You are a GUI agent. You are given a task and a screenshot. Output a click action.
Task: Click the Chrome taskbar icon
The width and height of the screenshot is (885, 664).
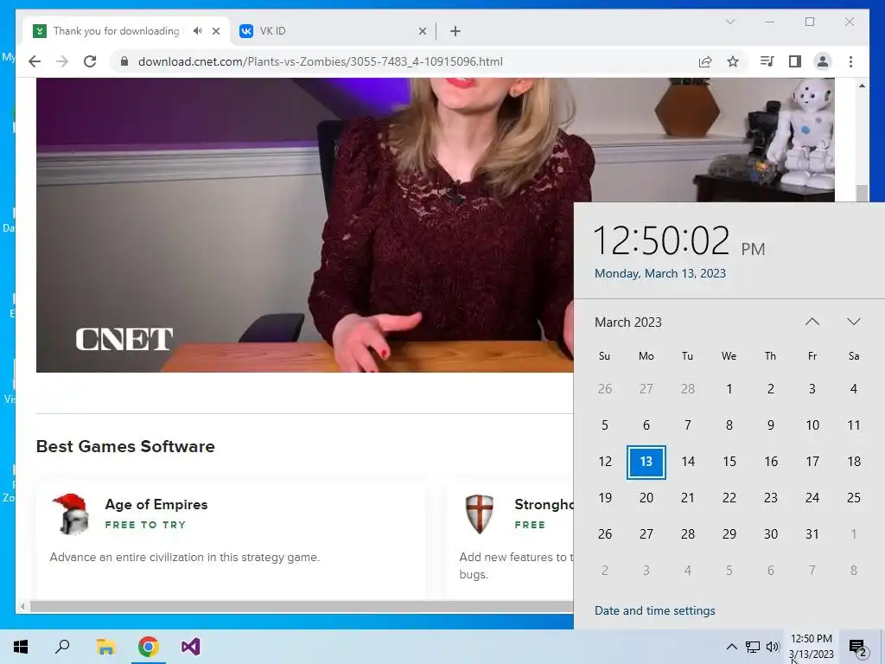click(148, 647)
